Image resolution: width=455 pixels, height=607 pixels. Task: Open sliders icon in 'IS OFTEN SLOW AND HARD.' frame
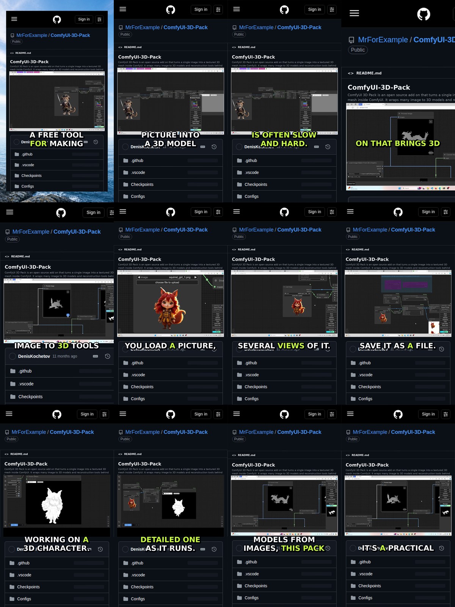(332, 9)
